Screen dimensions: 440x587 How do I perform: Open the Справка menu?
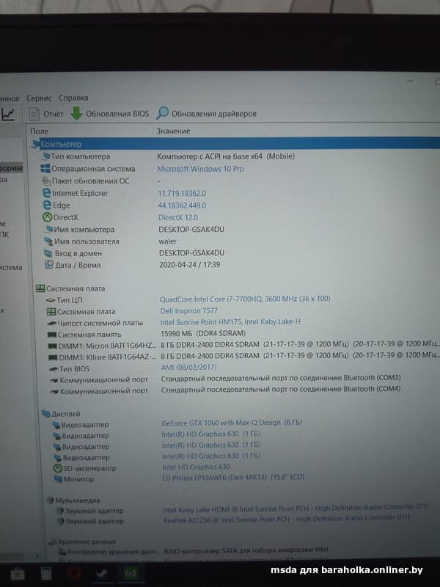(x=73, y=98)
